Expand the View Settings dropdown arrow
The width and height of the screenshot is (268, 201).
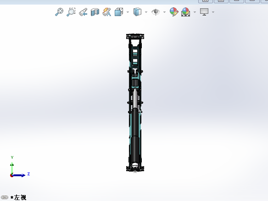213,12
